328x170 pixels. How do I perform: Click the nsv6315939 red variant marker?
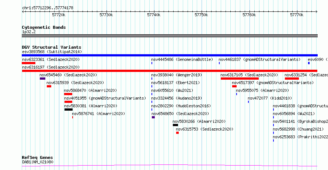click(49, 86)
